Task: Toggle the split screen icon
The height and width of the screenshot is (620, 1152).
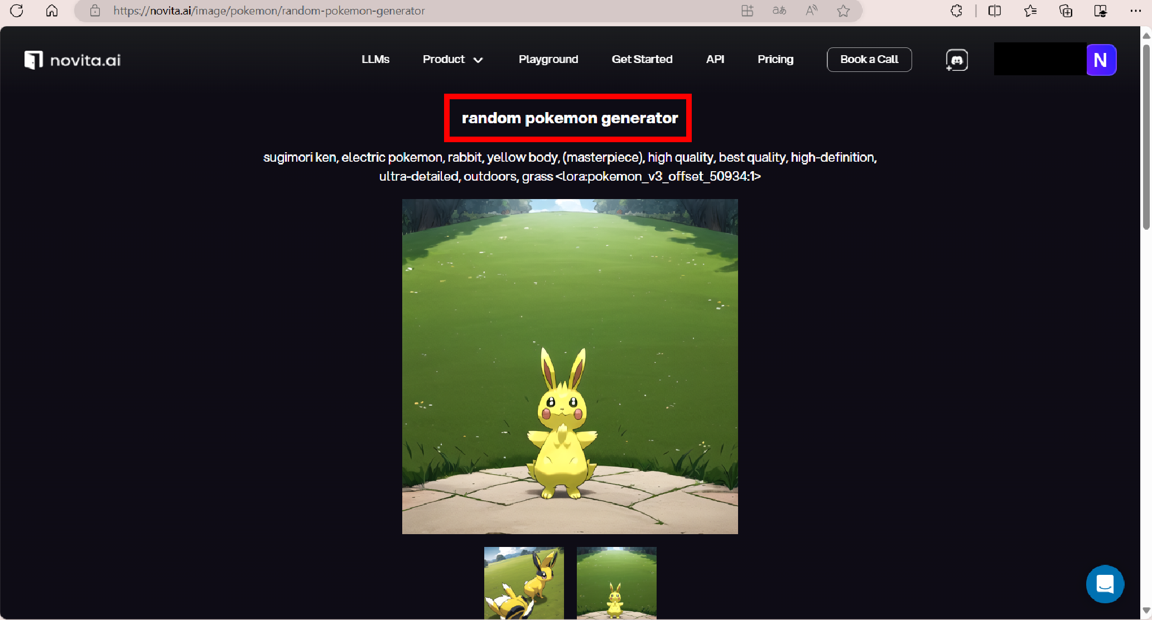Action: [x=994, y=11]
